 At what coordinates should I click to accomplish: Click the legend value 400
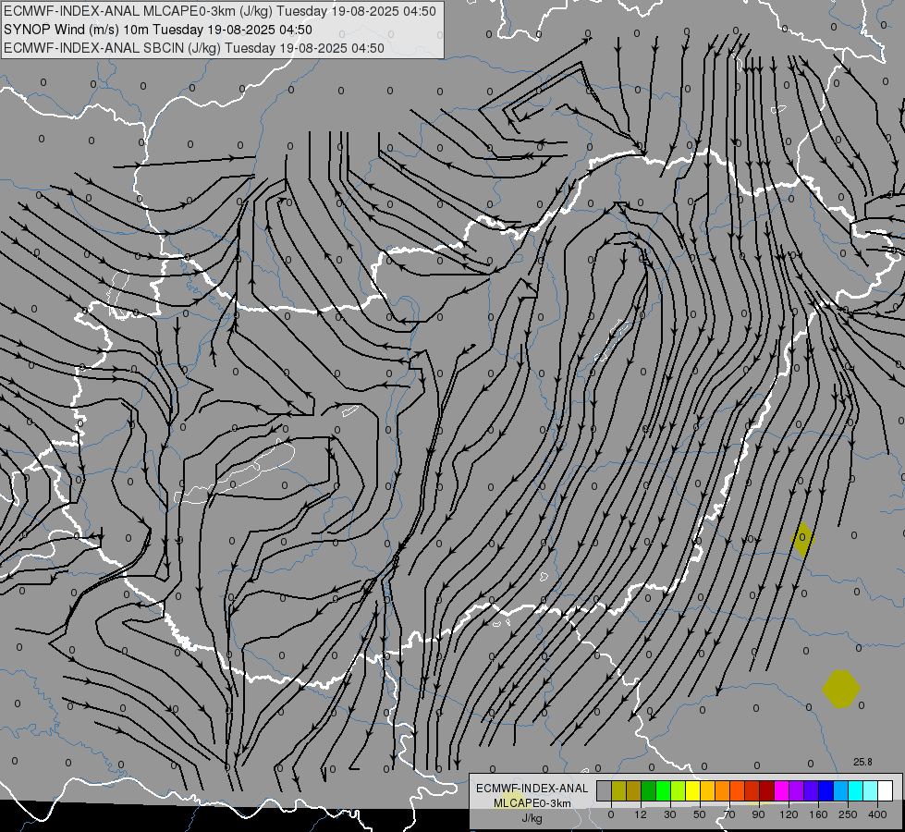point(877,814)
